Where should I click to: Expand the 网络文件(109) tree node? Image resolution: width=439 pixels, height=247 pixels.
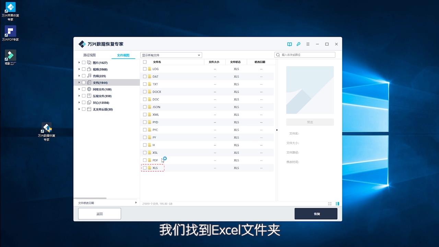click(x=79, y=89)
